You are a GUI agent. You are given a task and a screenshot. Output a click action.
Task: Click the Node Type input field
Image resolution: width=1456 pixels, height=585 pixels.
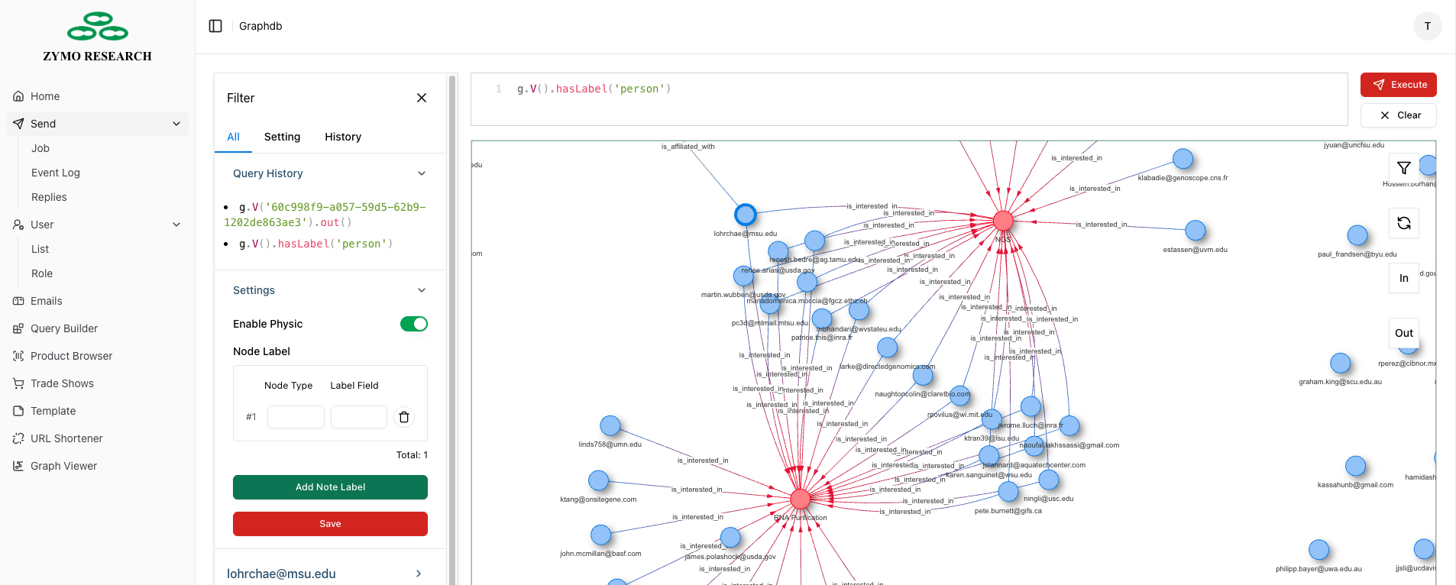tap(296, 417)
